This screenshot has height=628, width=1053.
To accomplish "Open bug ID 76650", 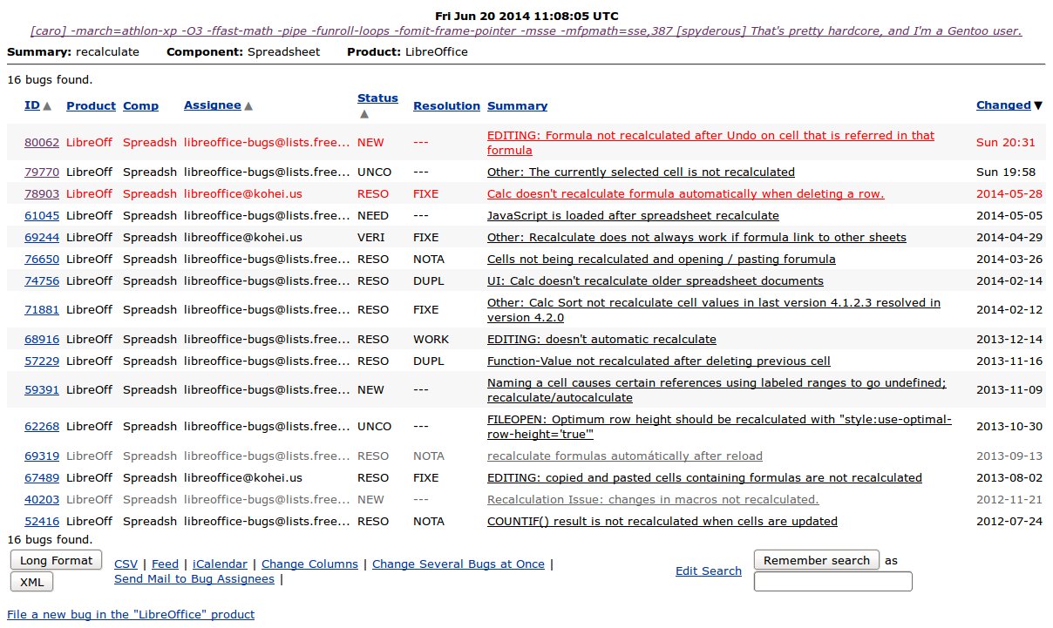I will (x=42, y=259).
